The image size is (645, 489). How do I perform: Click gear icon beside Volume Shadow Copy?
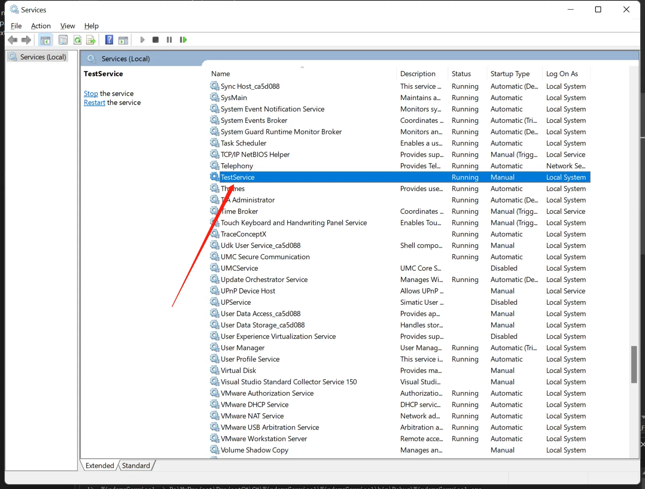[x=215, y=450]
